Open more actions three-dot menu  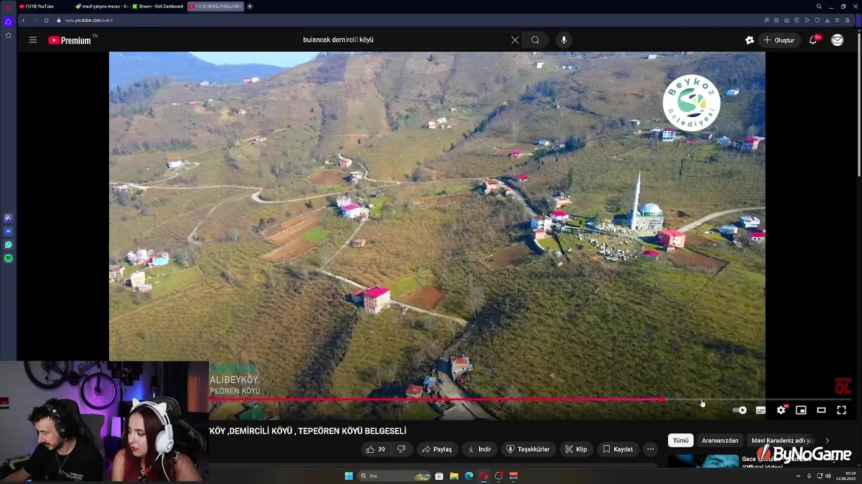(x=651, y=449)
